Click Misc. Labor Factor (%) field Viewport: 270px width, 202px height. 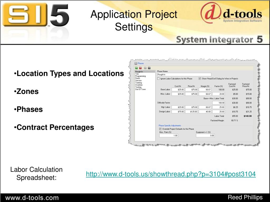[219, 94]
